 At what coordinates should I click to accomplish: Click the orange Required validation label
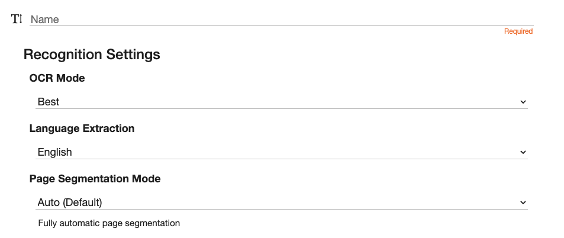[518, 31]
